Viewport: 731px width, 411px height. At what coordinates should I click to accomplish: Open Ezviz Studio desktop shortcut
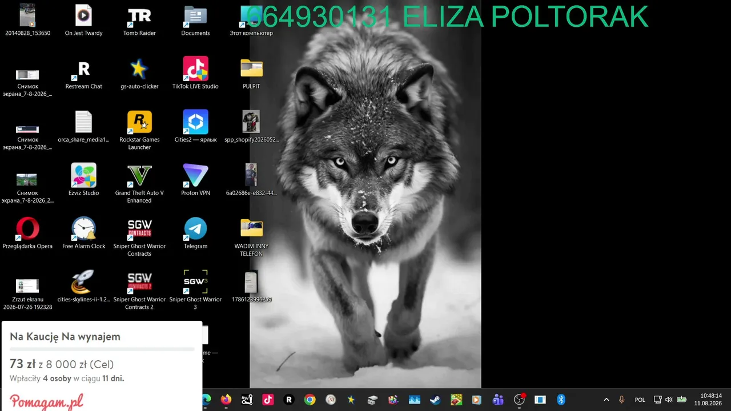[83, 180]
